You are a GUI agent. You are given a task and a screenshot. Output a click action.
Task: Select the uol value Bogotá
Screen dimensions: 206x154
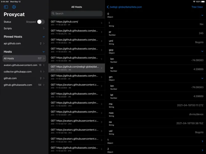click(199, 132)
